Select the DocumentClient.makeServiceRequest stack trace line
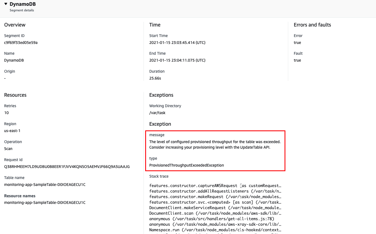 215,208
